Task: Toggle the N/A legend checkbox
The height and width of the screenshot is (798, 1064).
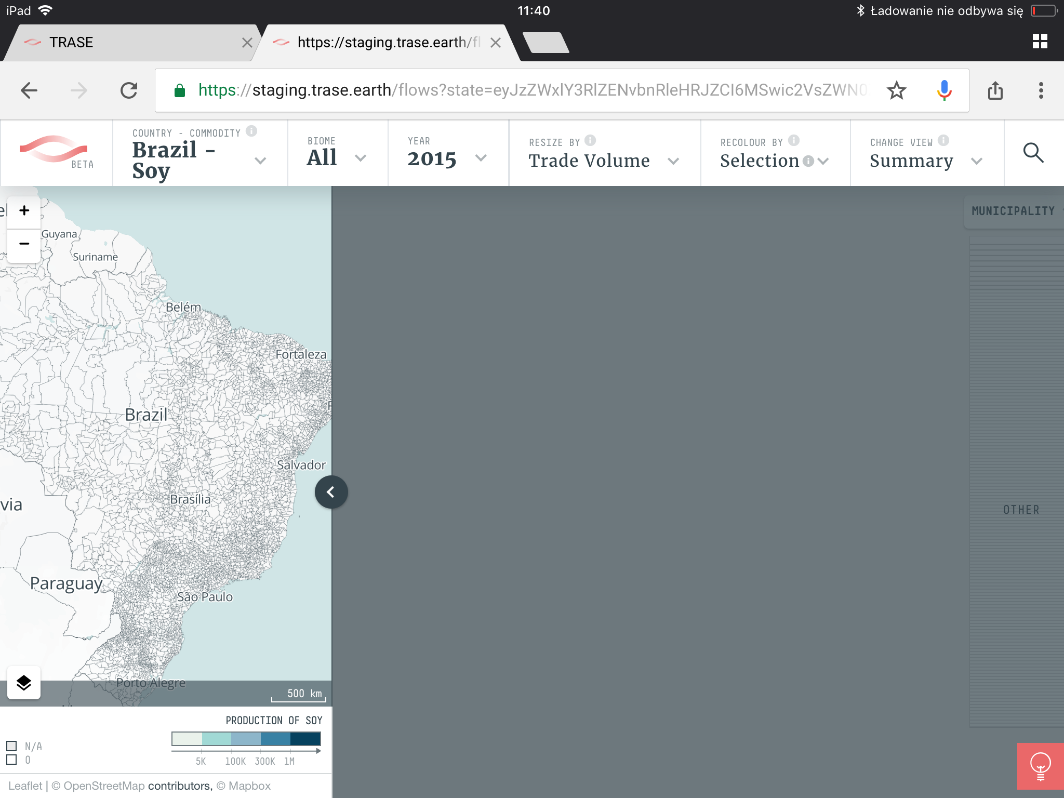Action: (x=12, y=746)
